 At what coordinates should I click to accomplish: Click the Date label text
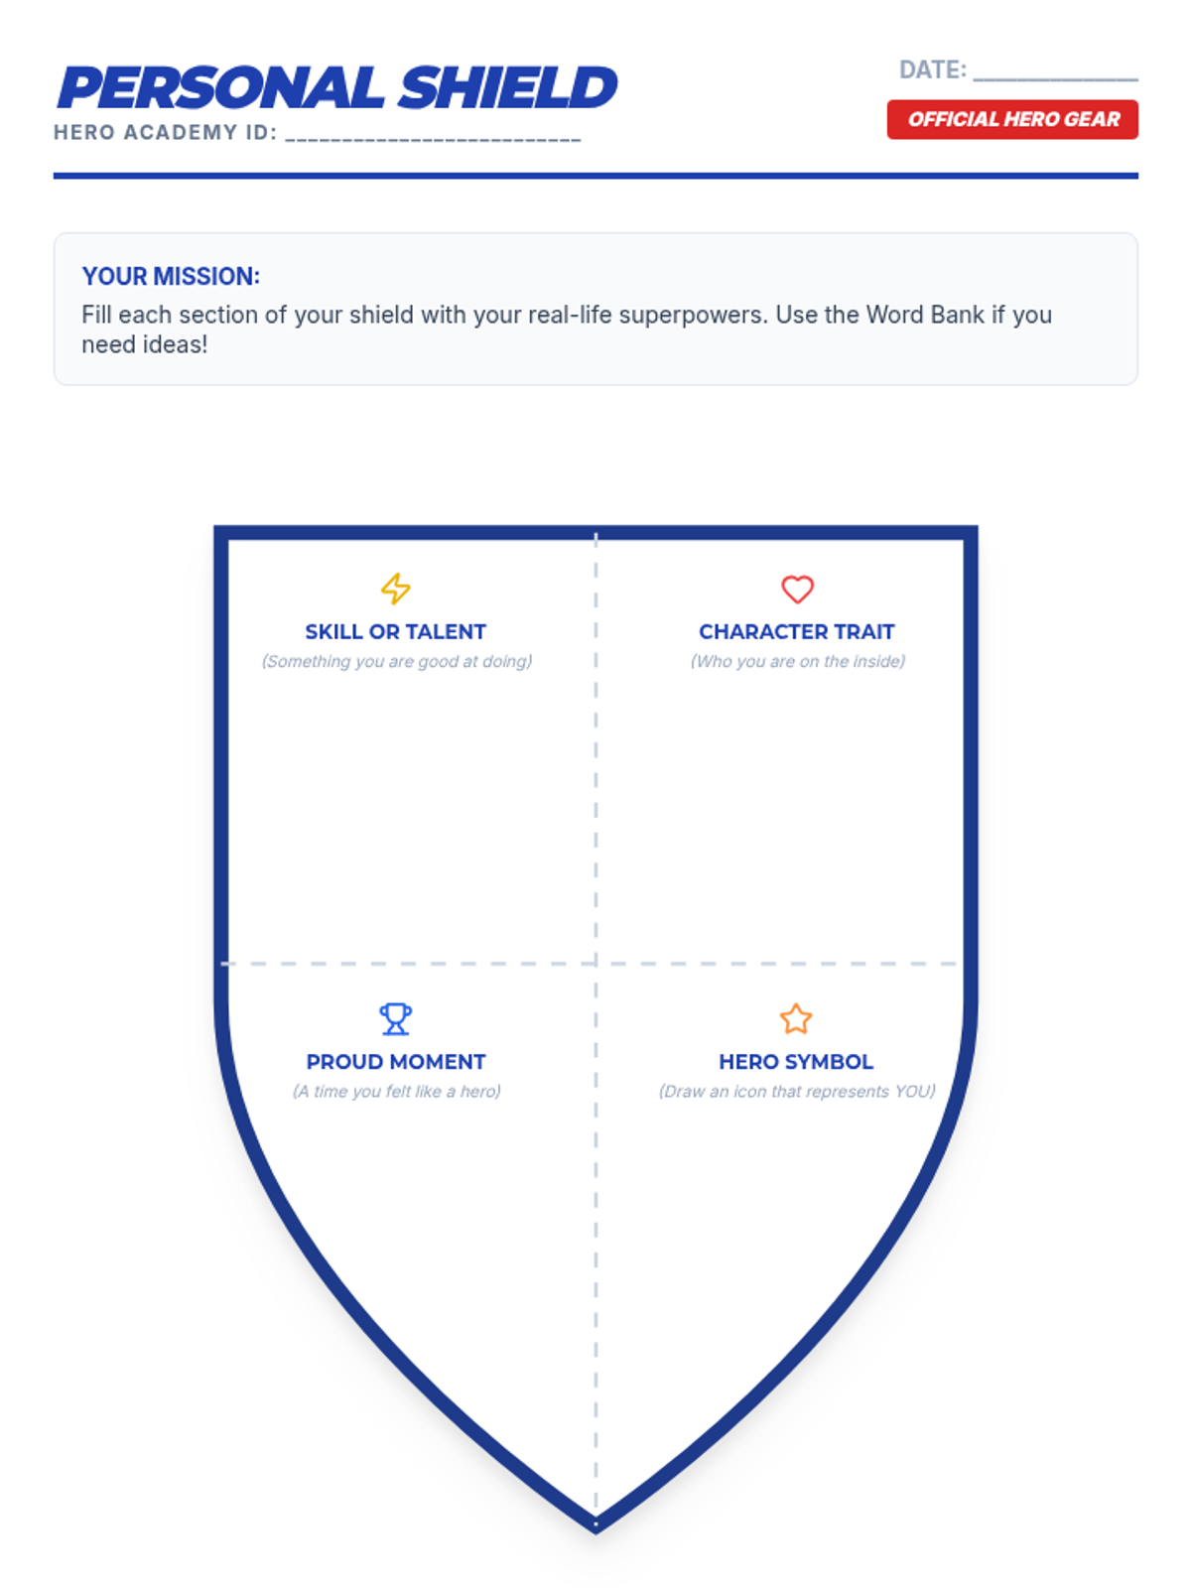point(932,70)
